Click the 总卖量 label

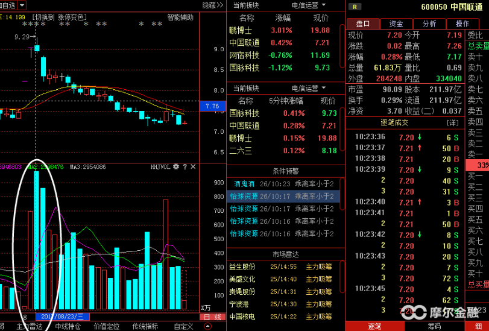(478, 46)
